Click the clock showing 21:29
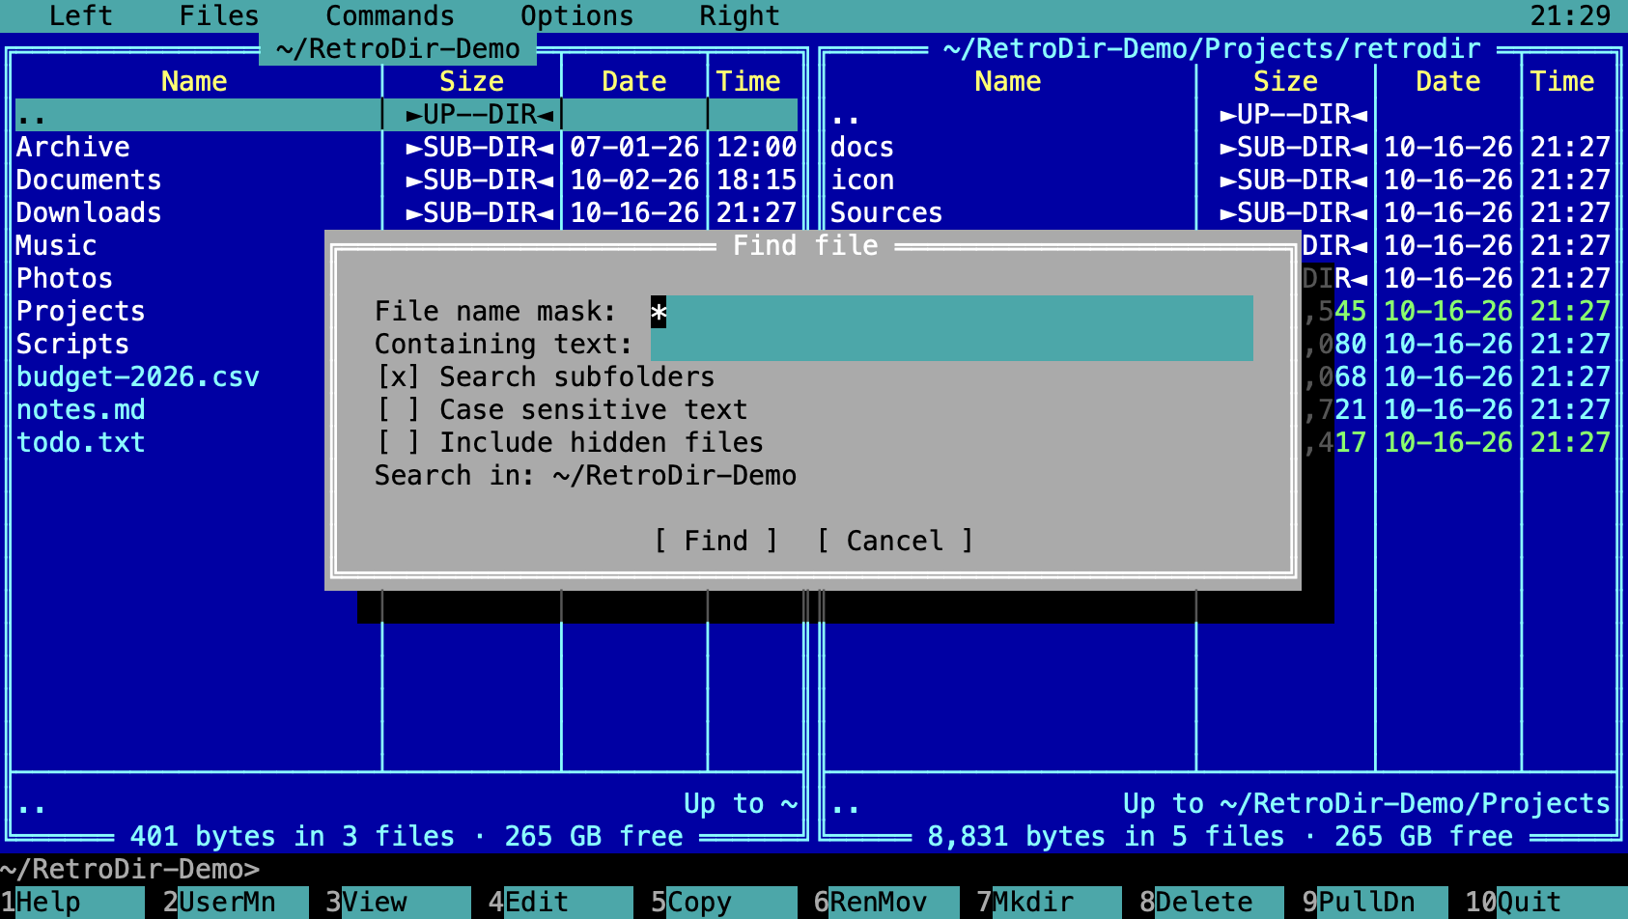This screenshot has height=919, width=1628. click(1571, 15)
